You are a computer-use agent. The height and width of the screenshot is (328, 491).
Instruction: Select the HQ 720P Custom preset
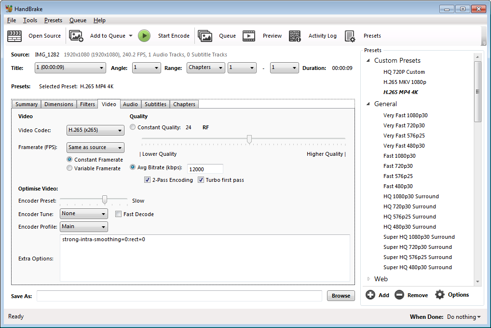pos(404,72)
